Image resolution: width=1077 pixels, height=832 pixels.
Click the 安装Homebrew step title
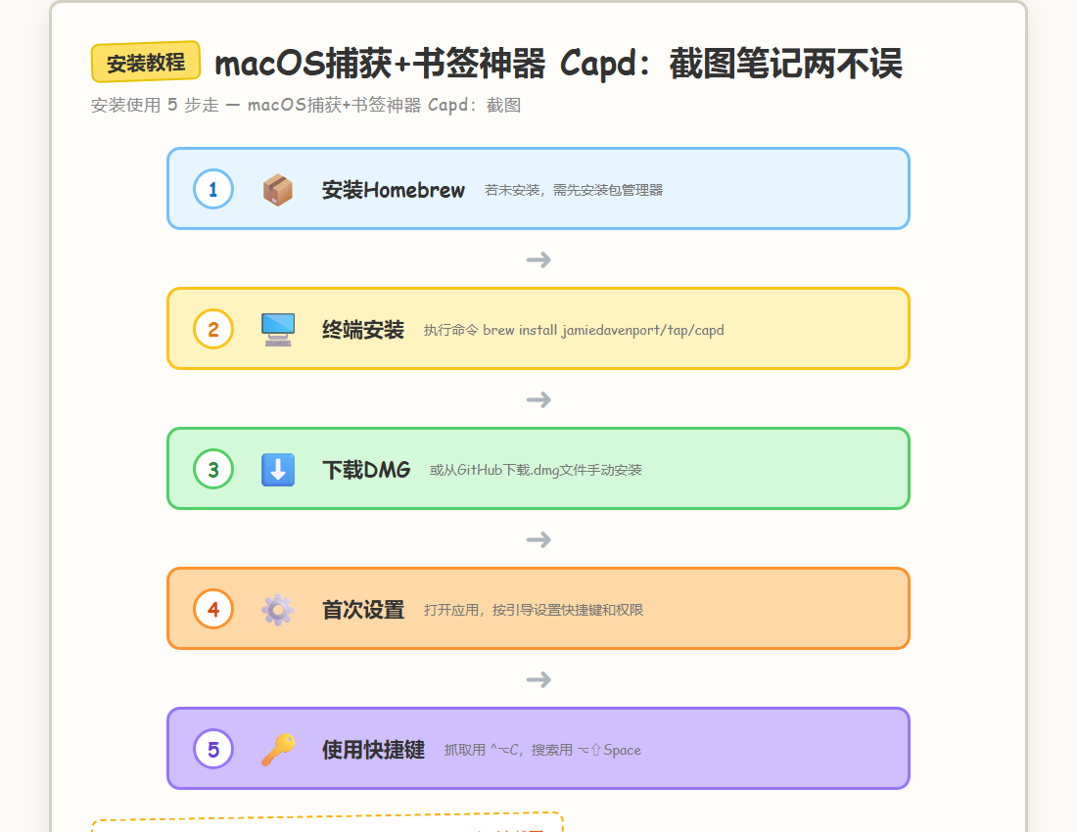pyautogui.click(x=394, y=190)
